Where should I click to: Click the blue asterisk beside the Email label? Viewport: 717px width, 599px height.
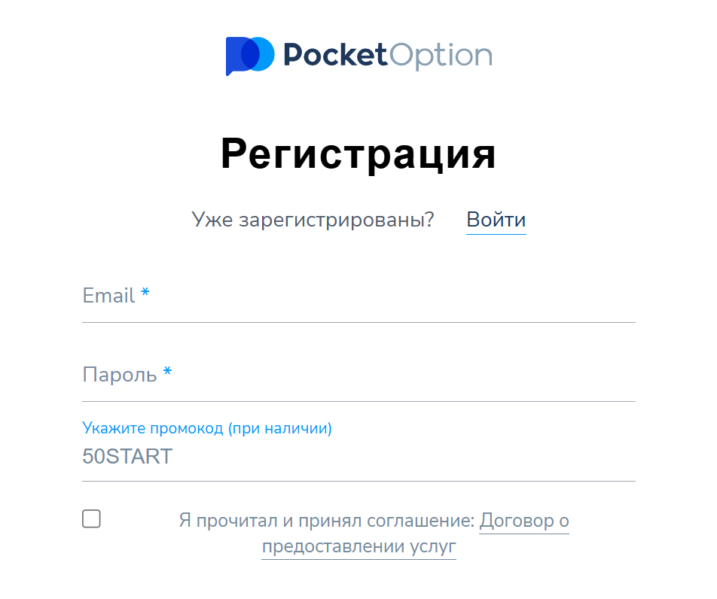[145, 294]
